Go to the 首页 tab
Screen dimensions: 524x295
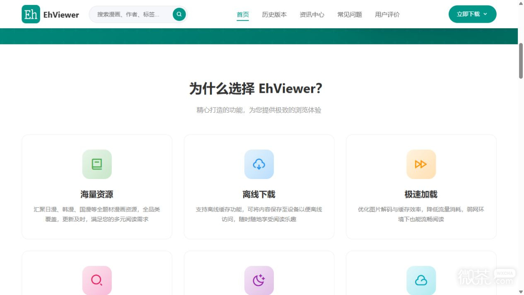[243, 15]
